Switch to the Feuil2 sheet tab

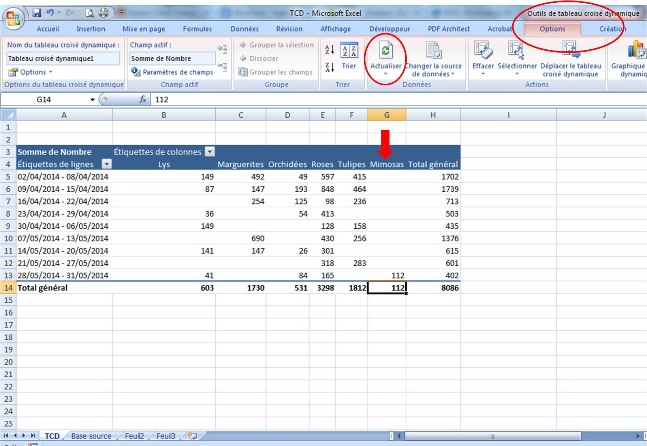click(x=134, y=436)
